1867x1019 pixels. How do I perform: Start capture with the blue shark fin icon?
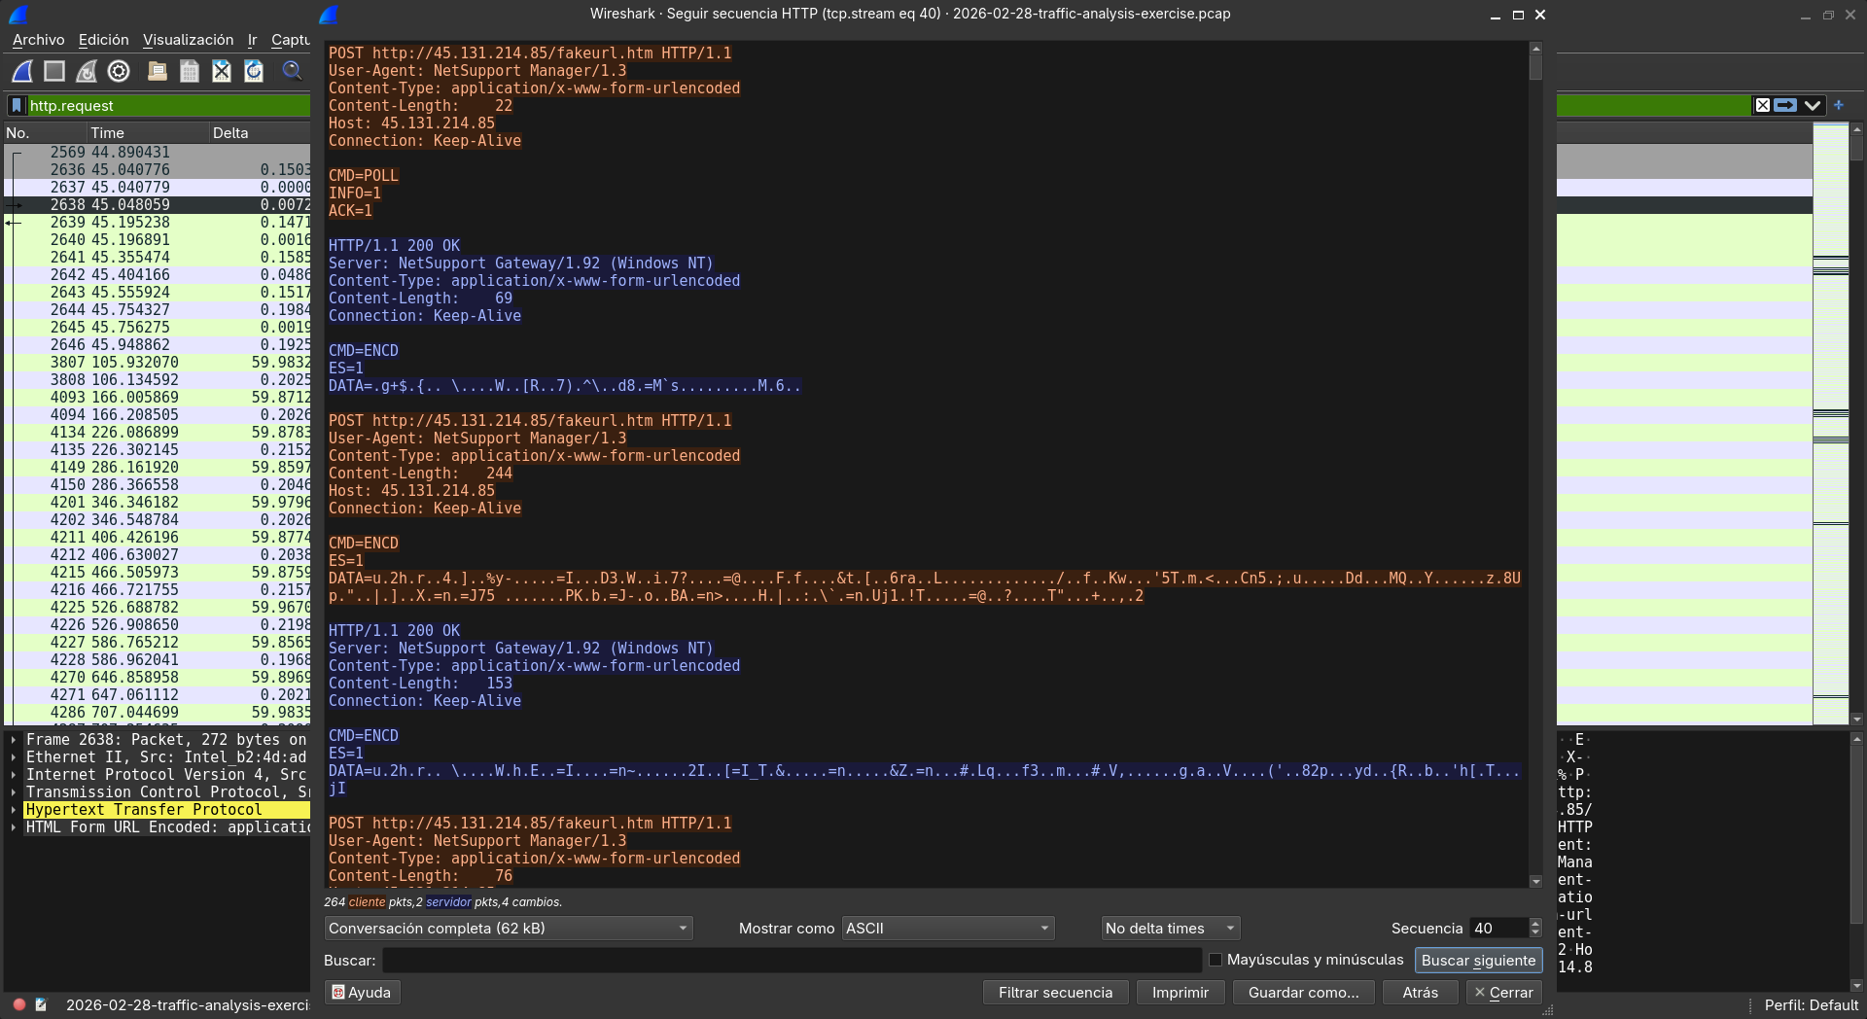22,71
